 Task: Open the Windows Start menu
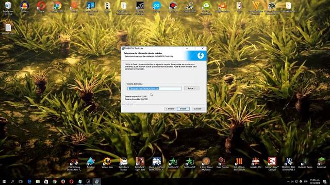[4, 181]
